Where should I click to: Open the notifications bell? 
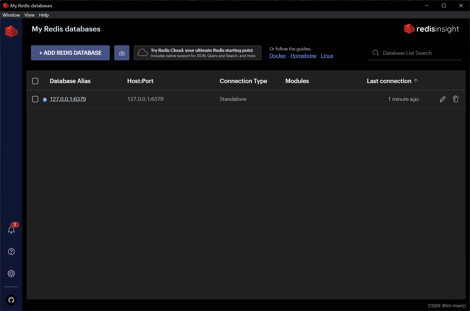point(11,230)
